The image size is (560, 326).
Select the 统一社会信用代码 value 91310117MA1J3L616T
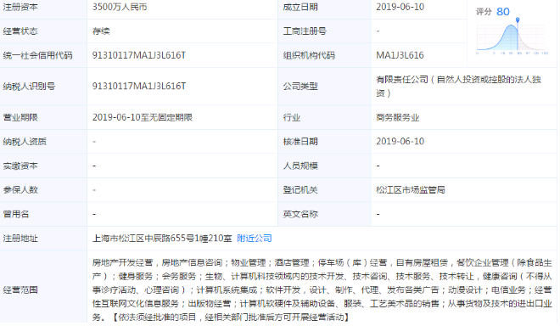click(x=139, y=55)
